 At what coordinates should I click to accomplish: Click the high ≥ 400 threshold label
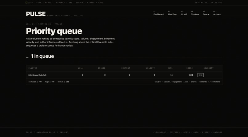click(50, 82)
